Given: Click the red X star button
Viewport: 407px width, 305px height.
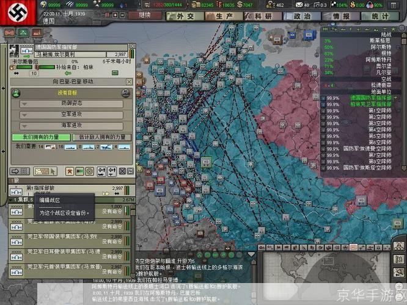Looking at the screenshot, I should coord(69,171).
